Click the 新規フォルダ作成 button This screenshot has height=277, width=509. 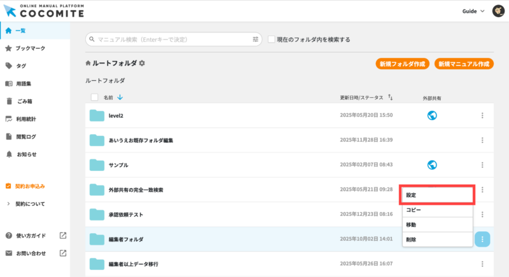(x=402, y=64)
